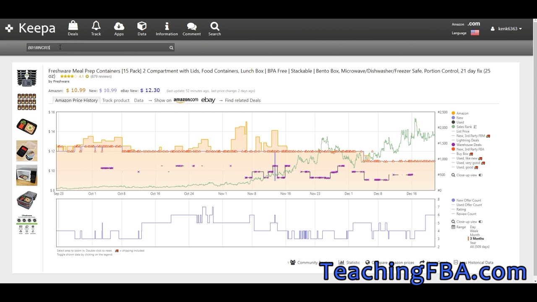Click the magnifier inside the ASIN search box
The height and width of the screenshot is (302, 537).
[x=171, y=48]
